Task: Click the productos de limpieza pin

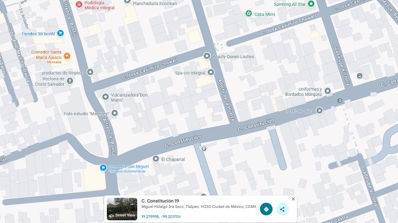Action: 90,72
